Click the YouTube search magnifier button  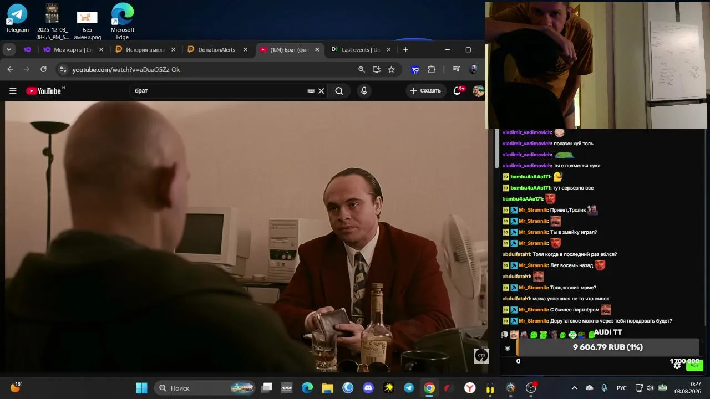coord(339,91)
